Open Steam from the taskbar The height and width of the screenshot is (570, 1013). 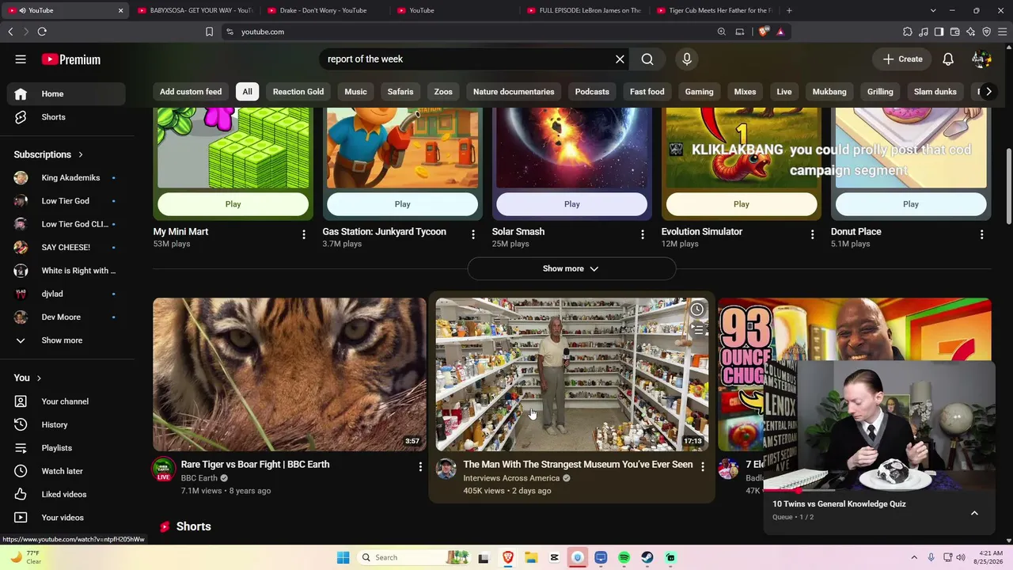(x=647, y=557)
